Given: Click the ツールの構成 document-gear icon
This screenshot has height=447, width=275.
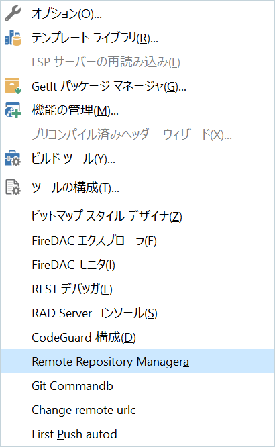Looking at the screenshot, I should pyautogui.click(x=13, y=187).
